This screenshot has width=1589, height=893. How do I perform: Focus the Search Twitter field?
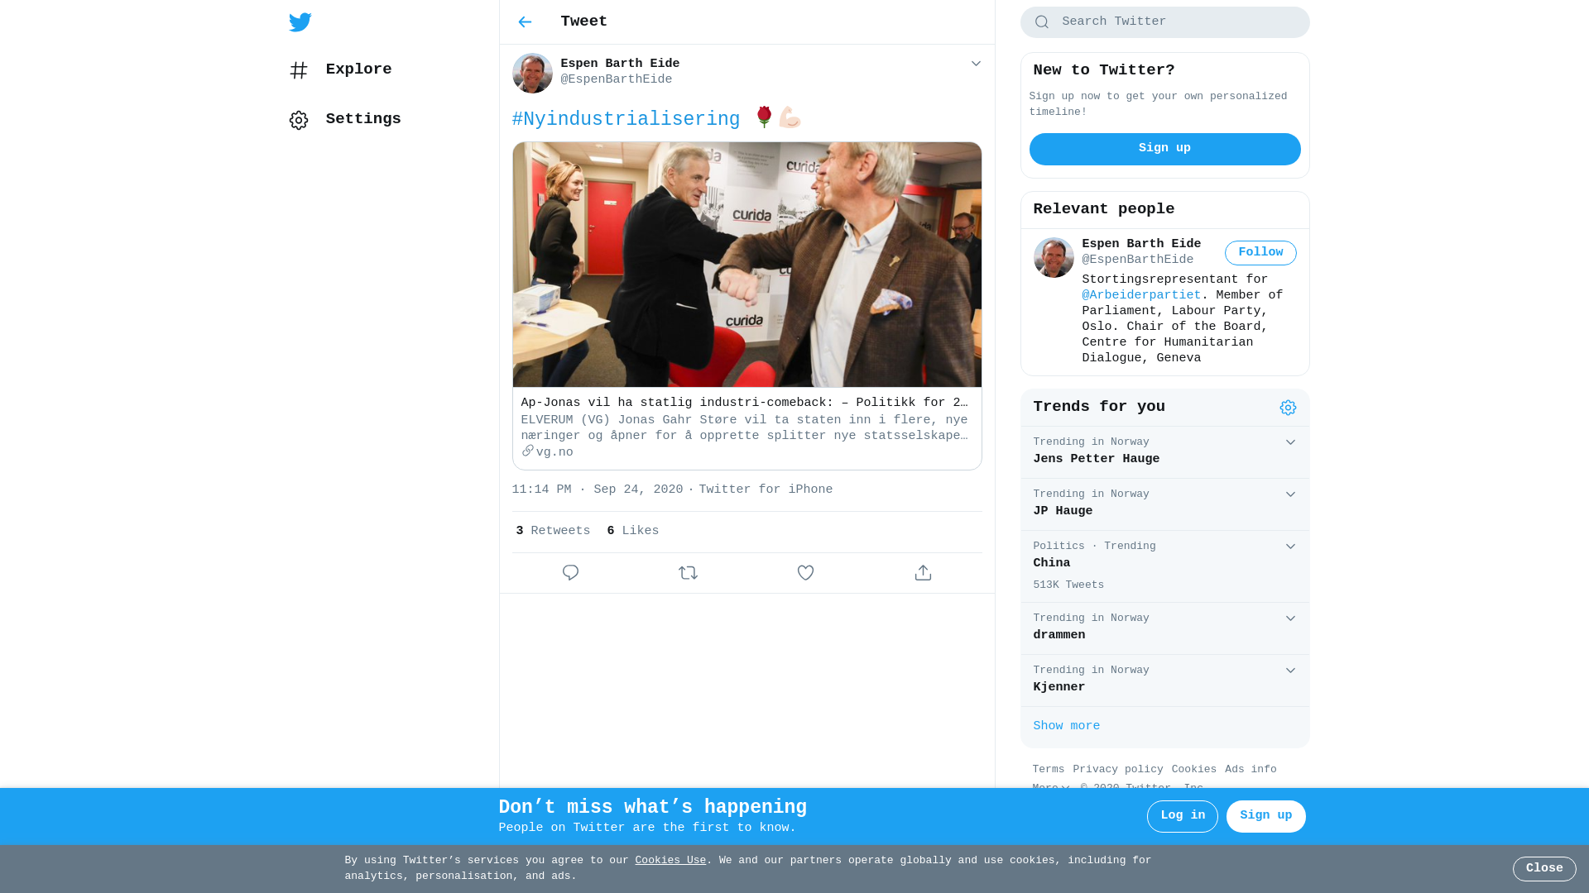pos(1164,22)
